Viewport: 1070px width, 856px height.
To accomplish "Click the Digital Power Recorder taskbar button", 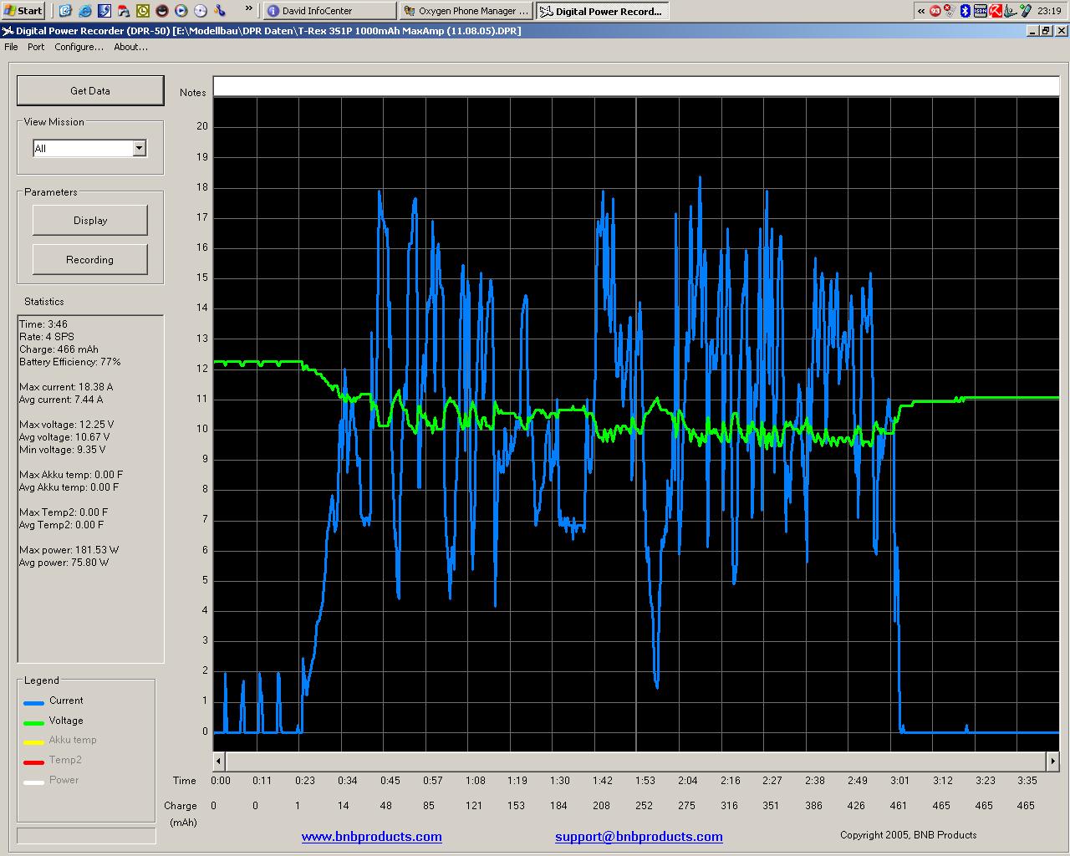I will pyautogui.click(x=602, y=11).
